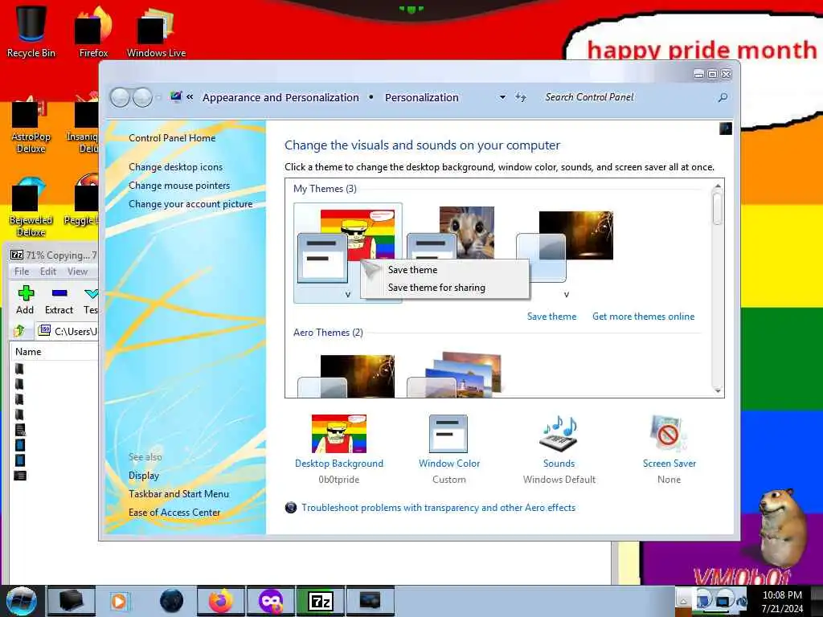
Task: Click the taskbar clock showing 10:08 PM
Action: click(x=782, y=601)
